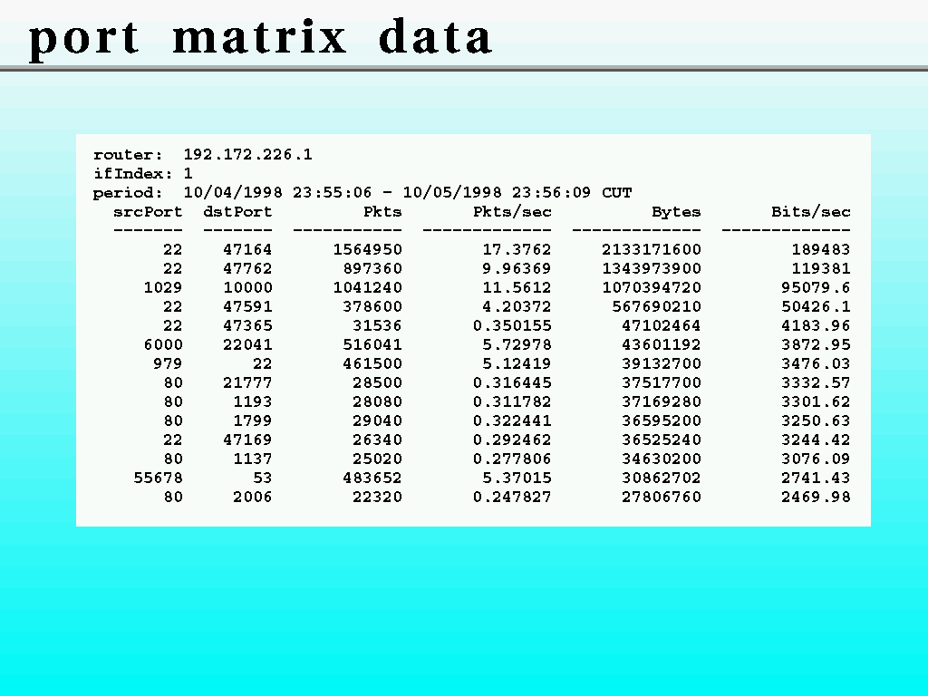Viewport: 928px width, 696px height.
Task: Click destination port 53 cell
Action: [x=263, y=478]
